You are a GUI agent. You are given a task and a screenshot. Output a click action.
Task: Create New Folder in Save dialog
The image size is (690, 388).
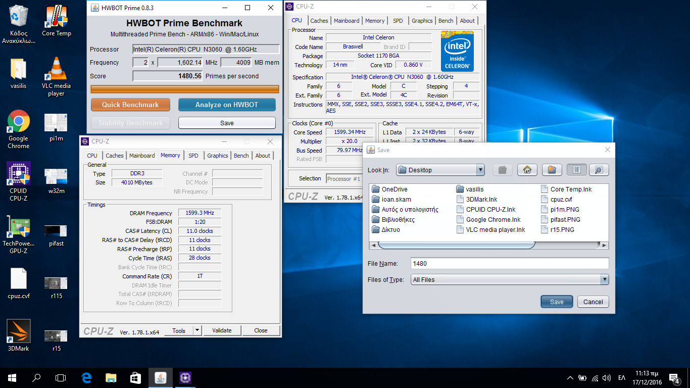point(552,170)
